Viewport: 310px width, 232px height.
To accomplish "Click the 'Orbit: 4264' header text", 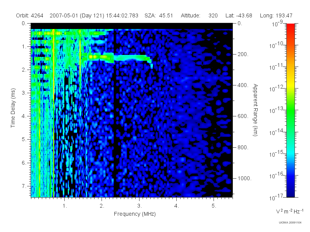I will pyautogui.click(x=29, y=15).
